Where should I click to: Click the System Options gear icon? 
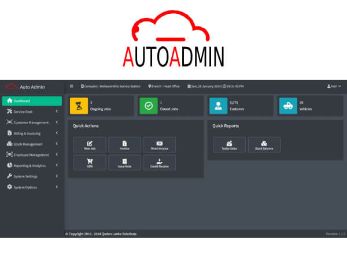click(x=9, y=187)
